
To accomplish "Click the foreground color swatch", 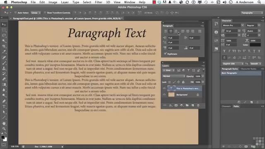I will 3,137.
